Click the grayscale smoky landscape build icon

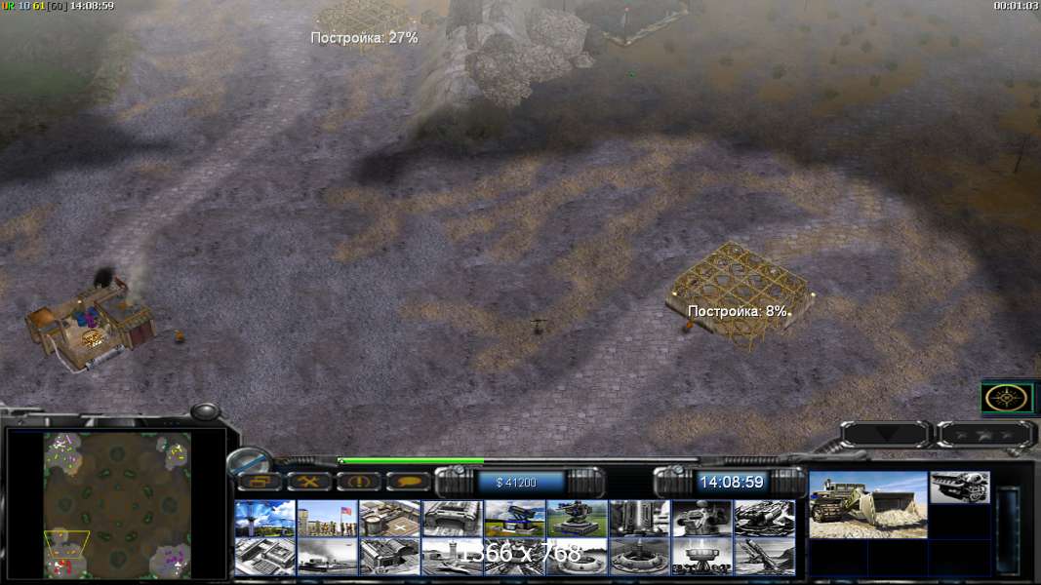[x=327, y=556]
